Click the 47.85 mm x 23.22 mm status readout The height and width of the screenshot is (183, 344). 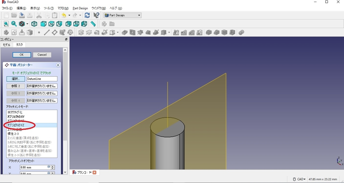(323, 179)
